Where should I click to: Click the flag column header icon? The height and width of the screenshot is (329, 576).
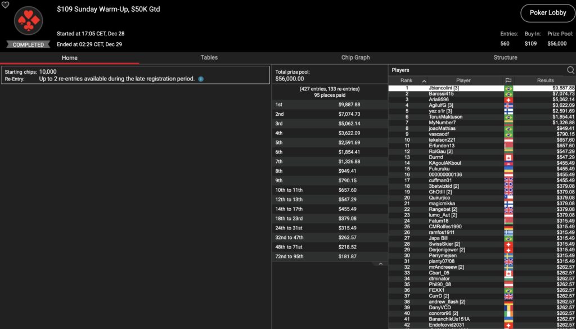tap(508, 80)
